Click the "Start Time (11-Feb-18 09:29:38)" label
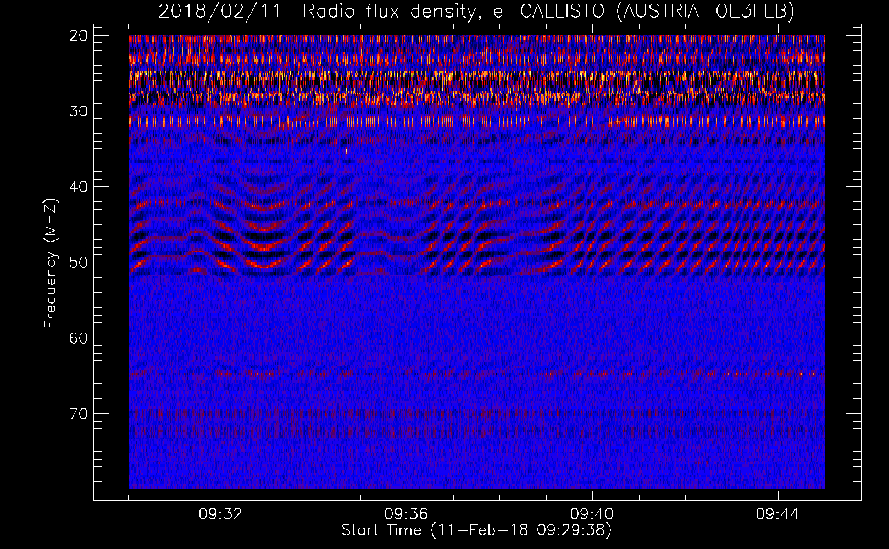The width and height of the screenshot is (889, 549). (476, 530)
